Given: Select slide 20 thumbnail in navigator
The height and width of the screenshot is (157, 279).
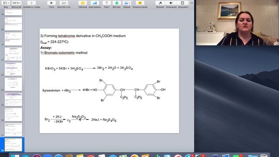Looking at the screenshot, I should point(14,24).
